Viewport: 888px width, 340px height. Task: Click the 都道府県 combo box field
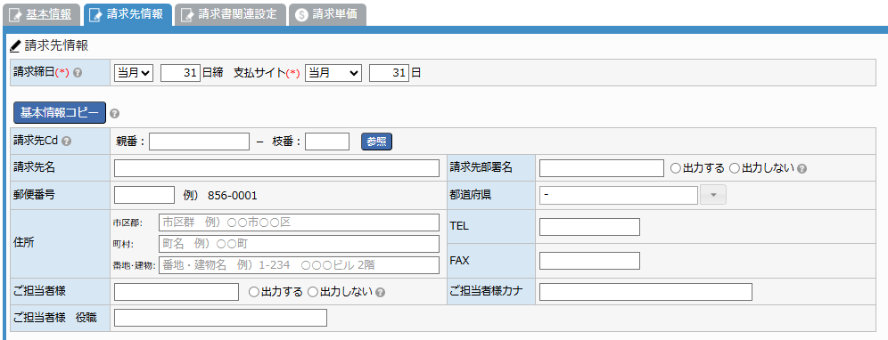(x=619, y=195)
